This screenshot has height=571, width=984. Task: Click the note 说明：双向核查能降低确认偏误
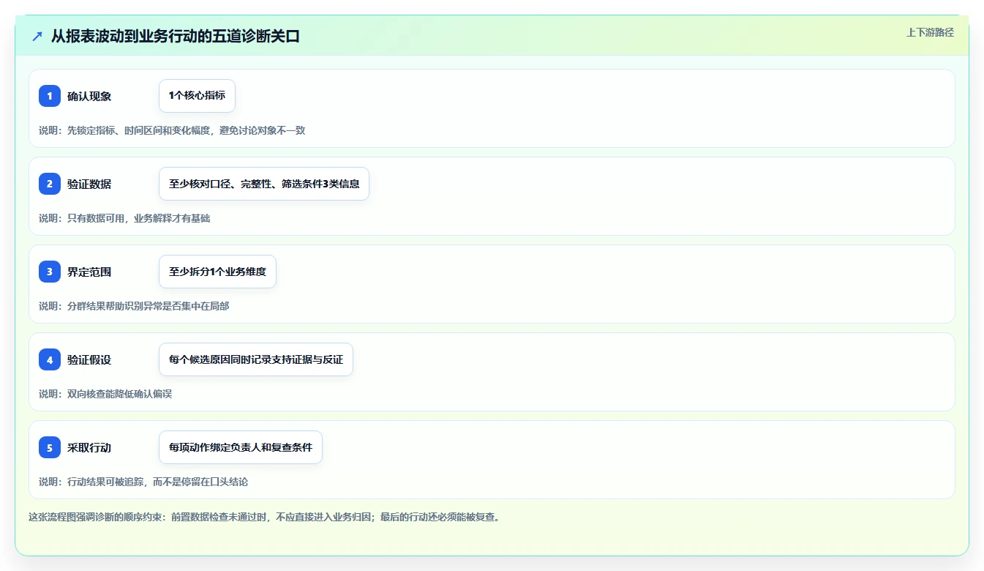(105, 394)
